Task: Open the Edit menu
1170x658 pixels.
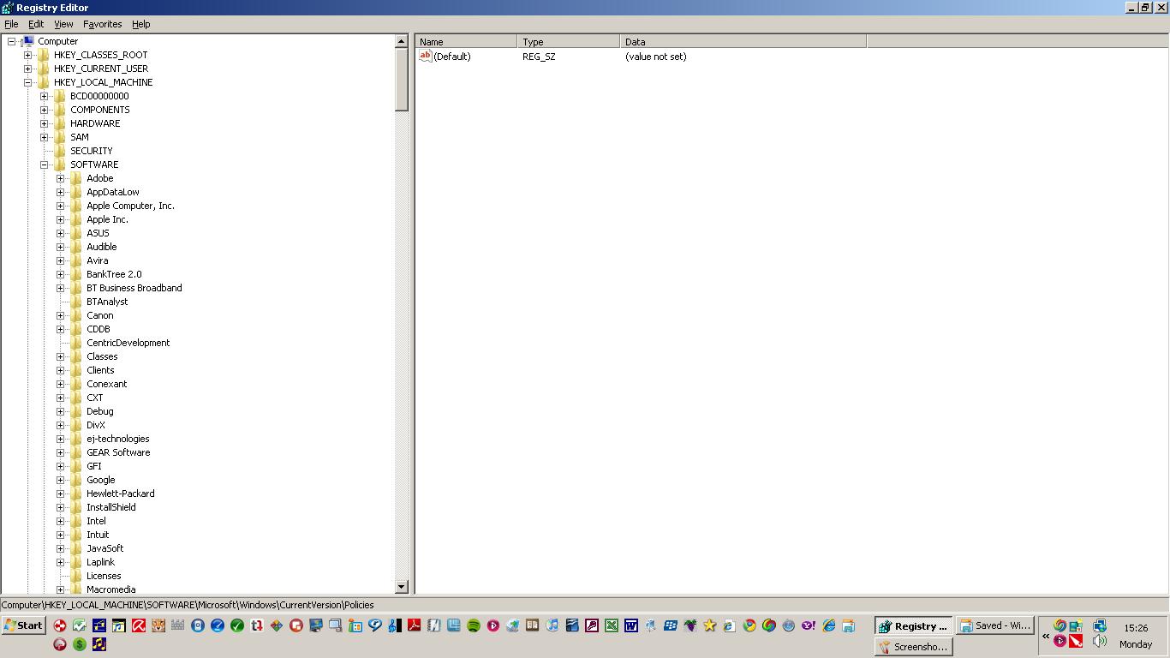Action: click(x=36, y=24)
